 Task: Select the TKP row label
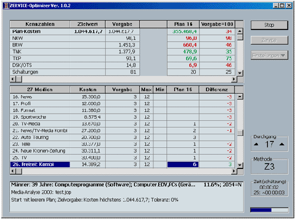[17, 58]
